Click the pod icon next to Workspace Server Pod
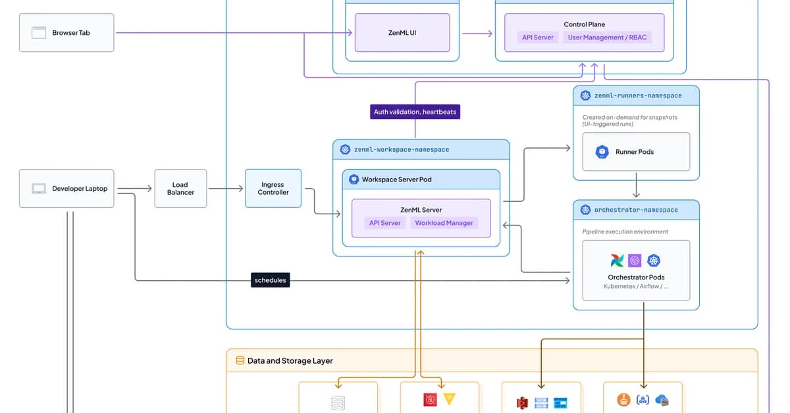This screenshot has width=790, height=413. point(354,179)
